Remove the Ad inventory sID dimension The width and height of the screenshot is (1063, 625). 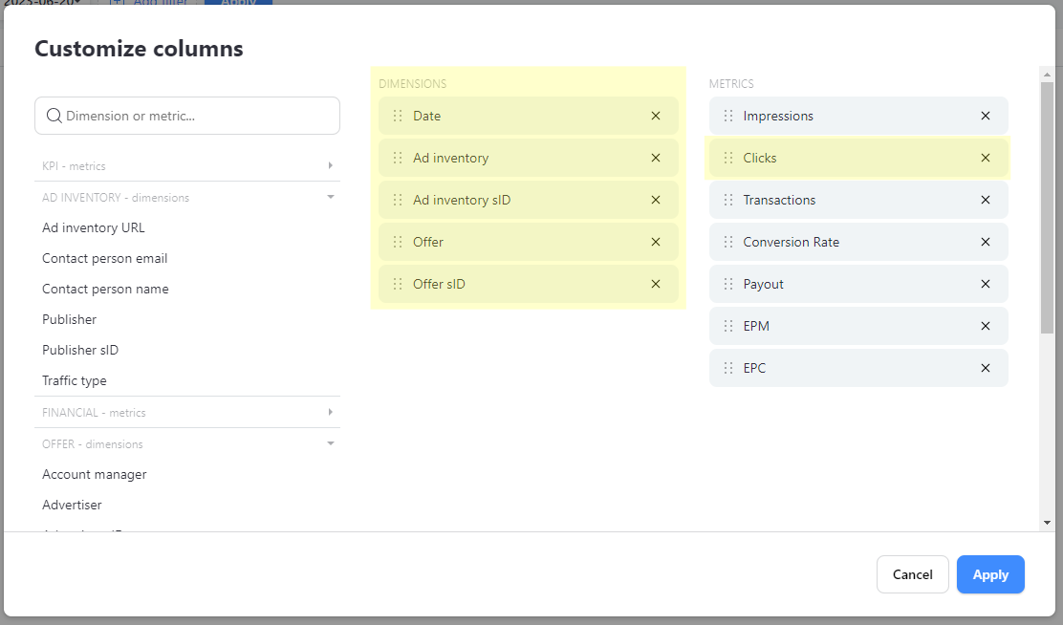[x=656, y=200]
